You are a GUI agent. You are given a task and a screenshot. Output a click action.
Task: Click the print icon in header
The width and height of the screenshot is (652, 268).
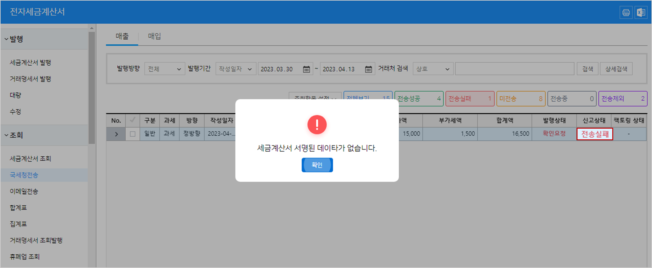(626, 13)
